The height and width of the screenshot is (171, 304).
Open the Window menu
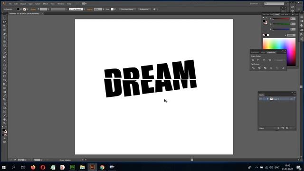pos(61,4)
